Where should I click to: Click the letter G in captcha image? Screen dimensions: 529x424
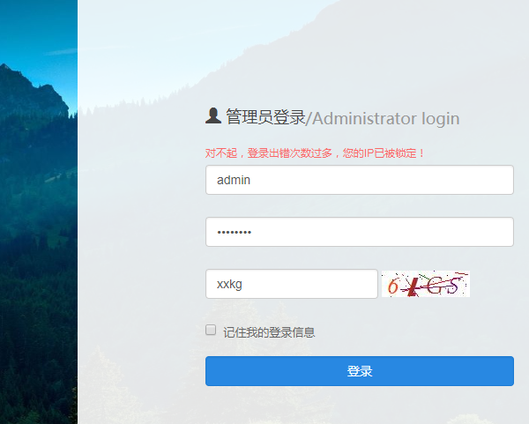click(x=434, y=286)
